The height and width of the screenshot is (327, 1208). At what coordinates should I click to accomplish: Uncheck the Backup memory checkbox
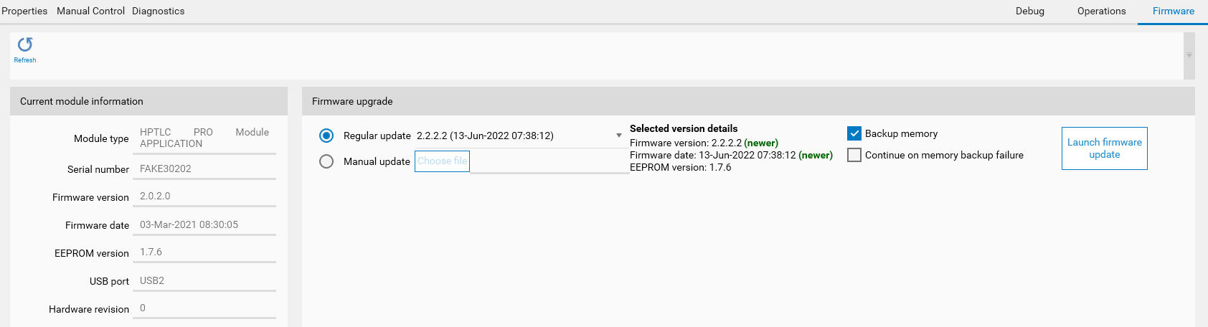coord(854,133)
